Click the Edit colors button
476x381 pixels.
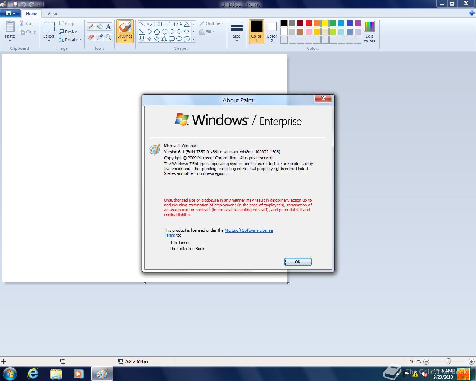(369, 32)
